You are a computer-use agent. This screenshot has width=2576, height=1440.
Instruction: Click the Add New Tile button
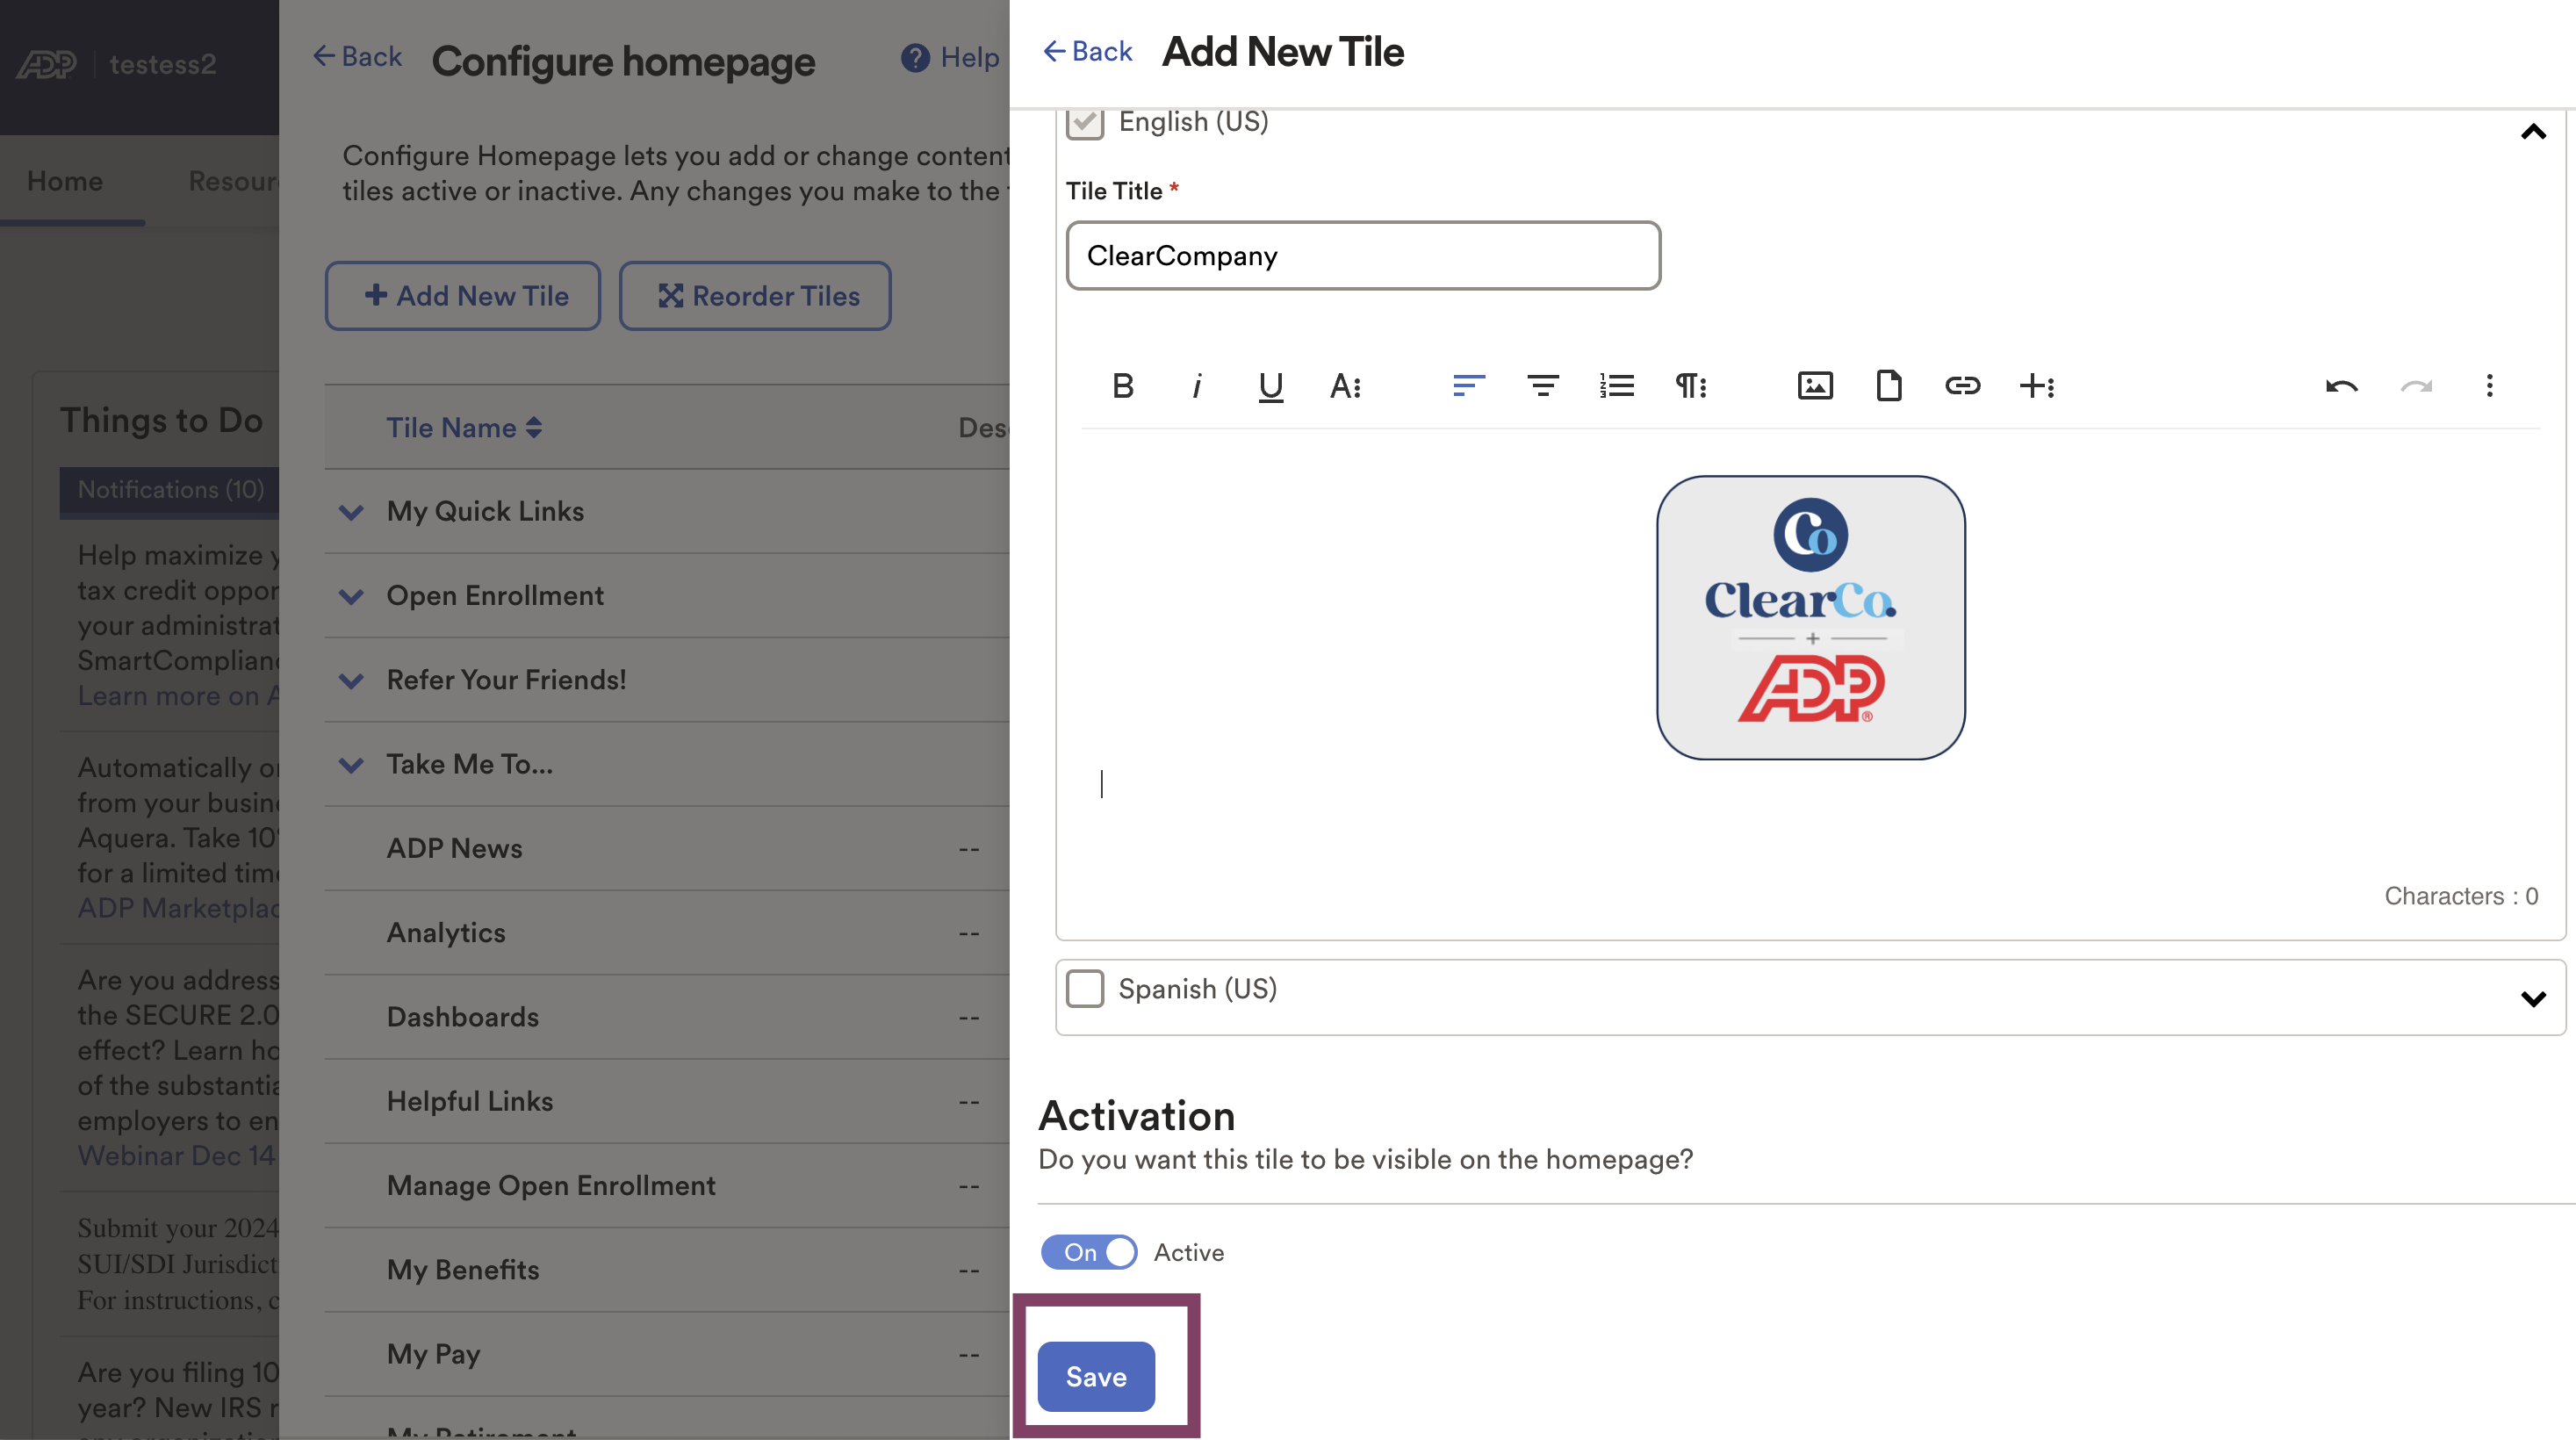click(x=463, y=296)
